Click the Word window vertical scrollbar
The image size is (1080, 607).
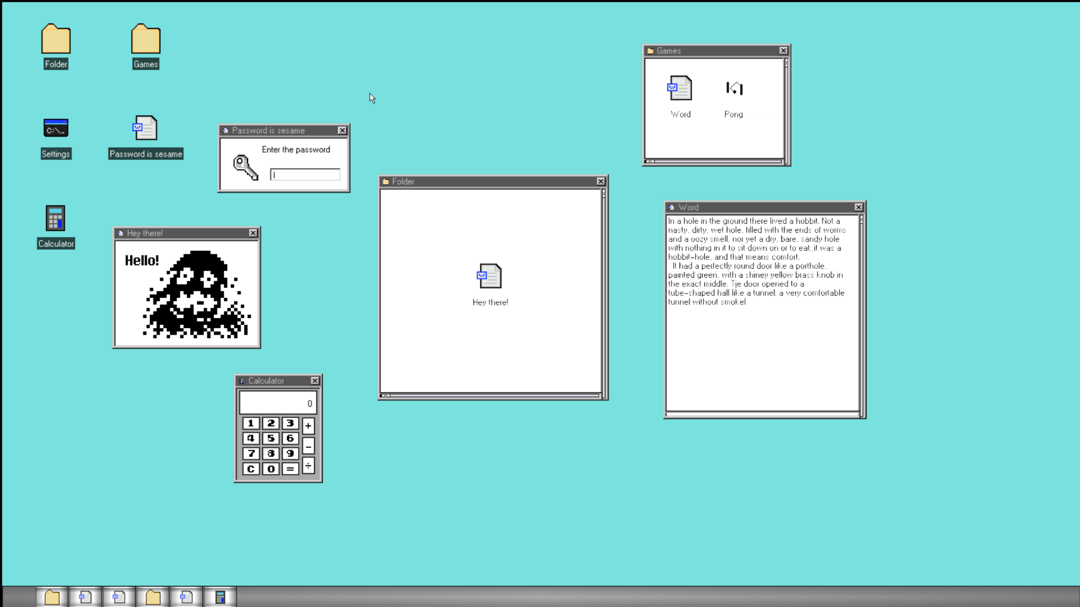[x=862, y=315]
